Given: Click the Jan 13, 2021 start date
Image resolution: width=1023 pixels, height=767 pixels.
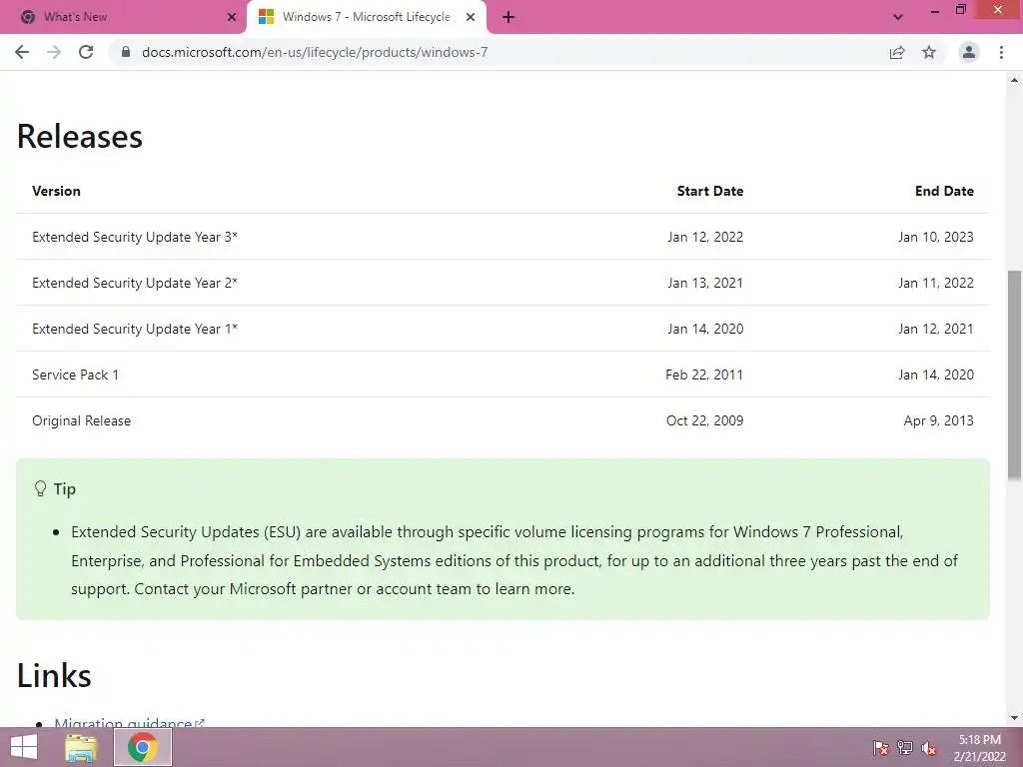Looking at the screenshot, I should tap(705, 283).
